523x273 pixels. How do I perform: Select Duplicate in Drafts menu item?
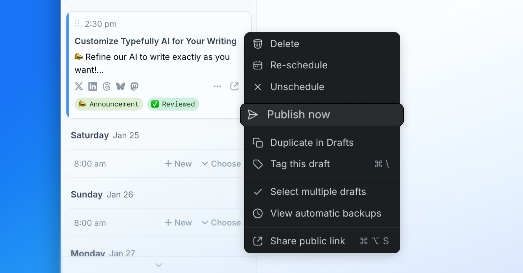[322, 143]
